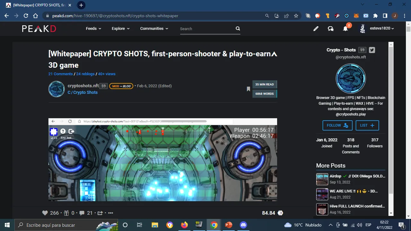Click the search magnifier icon in PeakD header
This screenshot has width=411, height=231.
(238, 29)
